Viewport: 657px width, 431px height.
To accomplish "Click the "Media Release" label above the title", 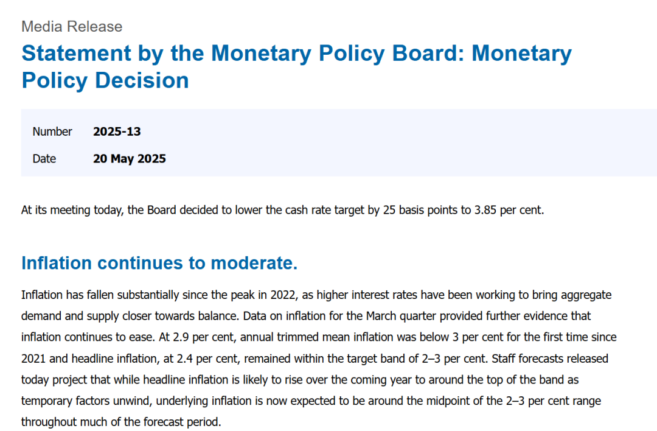I will click(x=72, y=27).
